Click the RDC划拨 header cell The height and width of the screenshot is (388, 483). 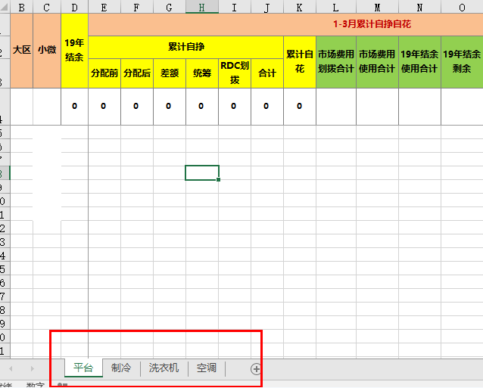[x=235, y=73]
